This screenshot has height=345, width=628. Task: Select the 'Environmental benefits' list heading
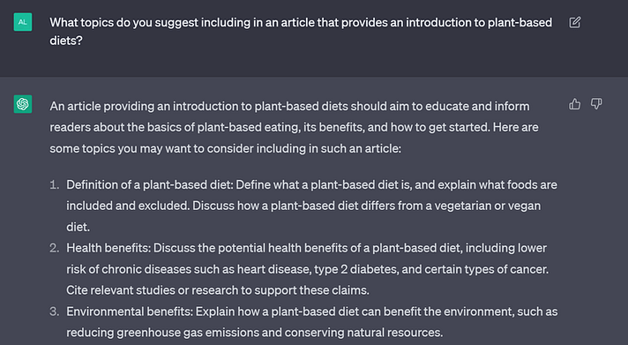click(x=129, y=311)
